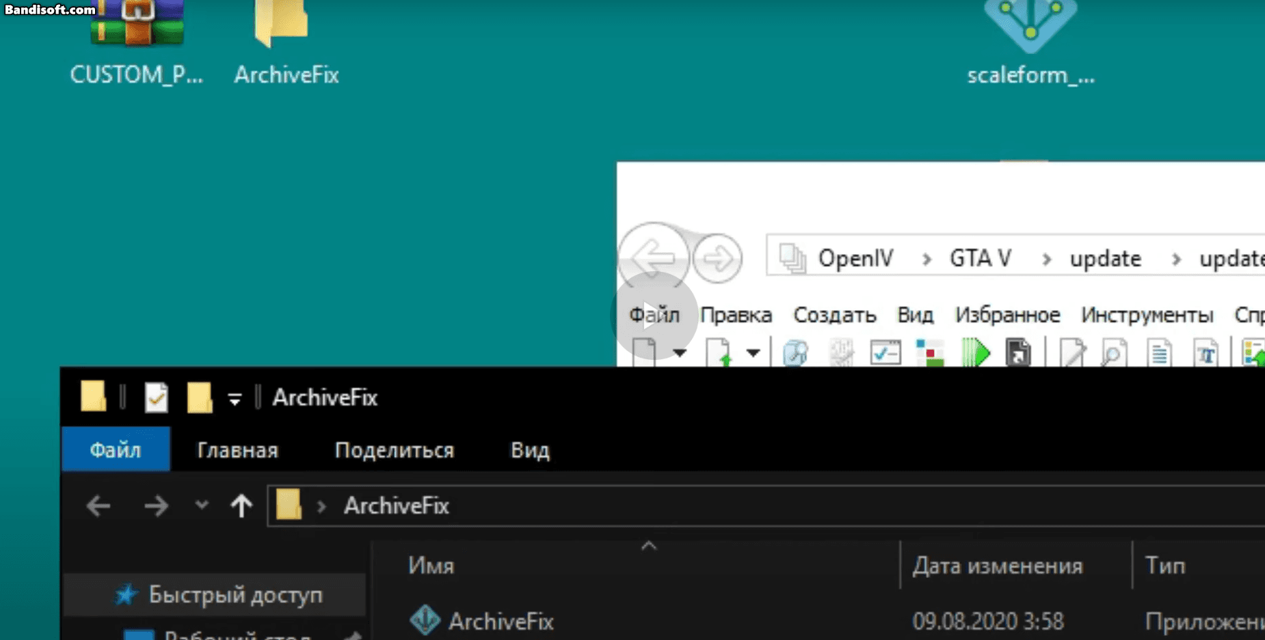Click the grayed tools icon in OpenIV toolbar
Screen dimensions: 1265x640
841,352
